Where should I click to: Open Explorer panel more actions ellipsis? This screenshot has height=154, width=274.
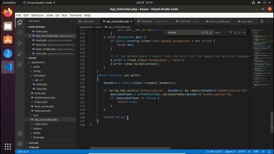click(x=71, y=21)
